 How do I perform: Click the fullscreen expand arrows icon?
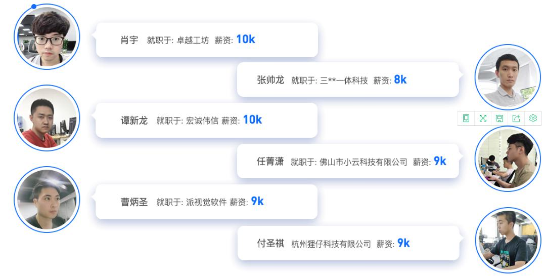pyautogui.click(x=483, y=118)
